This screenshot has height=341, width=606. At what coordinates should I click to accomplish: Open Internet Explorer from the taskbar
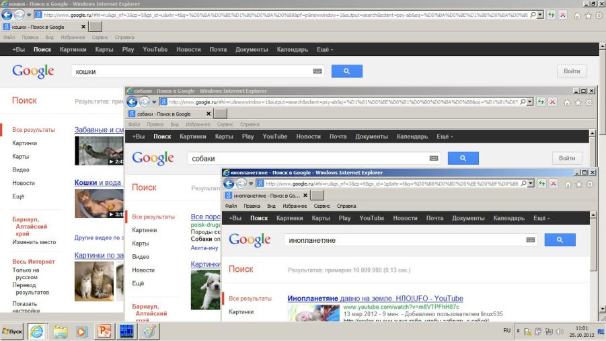tap(37, 332)
